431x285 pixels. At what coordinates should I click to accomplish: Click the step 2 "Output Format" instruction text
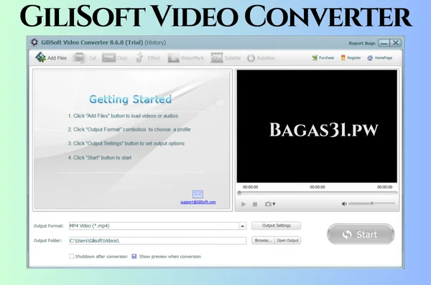(x=129, y=129)
